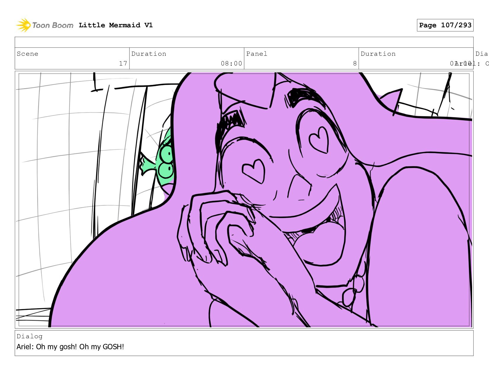Click the 'Dialog' label below the panel
489x378 pixels.
tap(30, 336)
